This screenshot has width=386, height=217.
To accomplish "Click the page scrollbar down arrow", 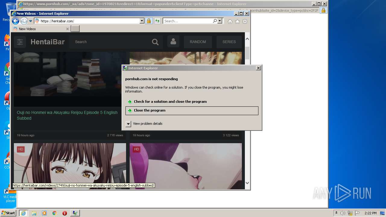I will 247,183.
